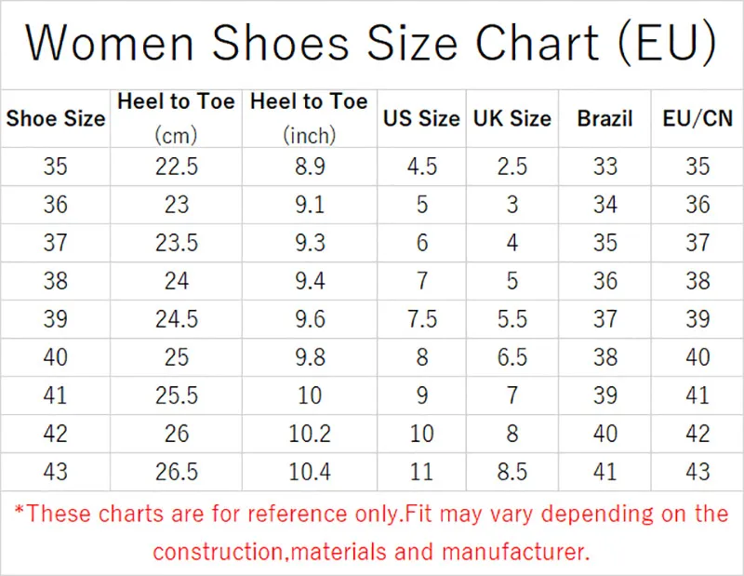Select the 8.9 inch cell
Image resolution: width=744 pixels, height=576 pixels.
pyautogui.click(x=309, y=167)
